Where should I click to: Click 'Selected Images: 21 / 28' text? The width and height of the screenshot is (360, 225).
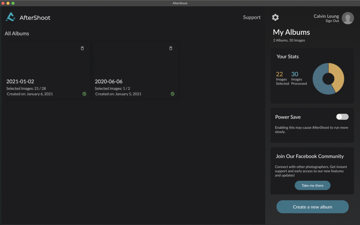26,88
